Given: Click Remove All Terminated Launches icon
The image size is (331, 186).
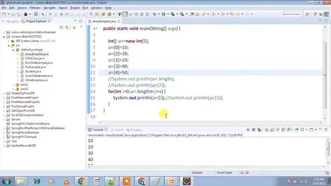Looking at the screenshot, I should pyautogui.click(x=259, y=130).
